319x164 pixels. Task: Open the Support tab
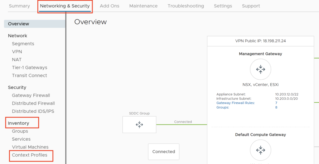point(251,6)
